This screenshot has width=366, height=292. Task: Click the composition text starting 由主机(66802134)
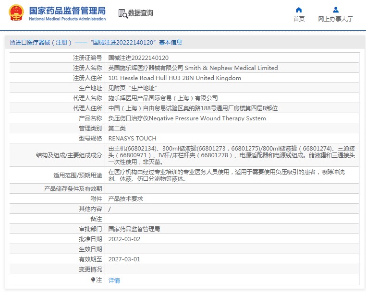(232, 155)
